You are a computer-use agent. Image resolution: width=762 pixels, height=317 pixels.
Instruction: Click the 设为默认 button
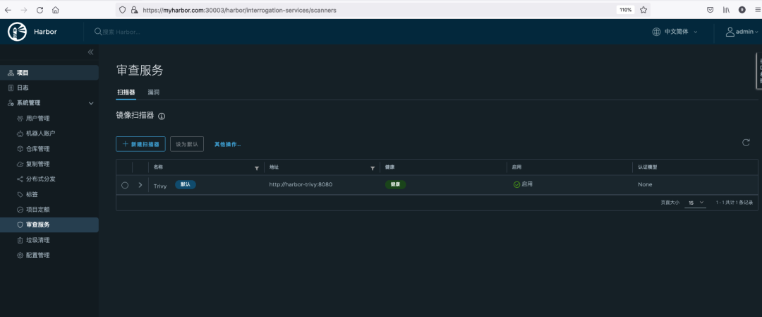(x=187, y=144)
